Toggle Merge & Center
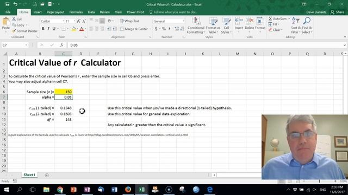Image resolution: width=348 pixels, height=195 pixels. (134, 29)
